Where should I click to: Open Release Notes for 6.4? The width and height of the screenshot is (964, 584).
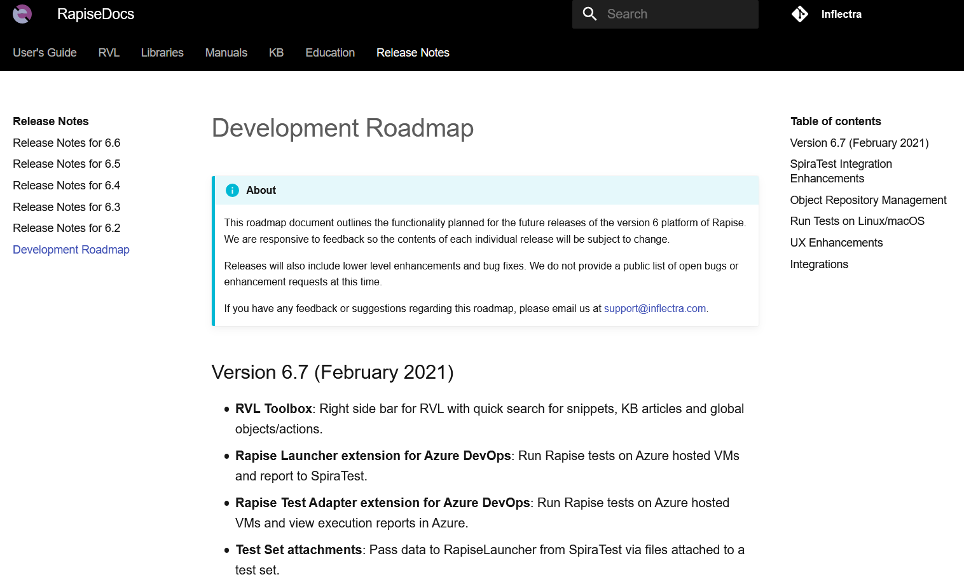(x=66, y=186)
